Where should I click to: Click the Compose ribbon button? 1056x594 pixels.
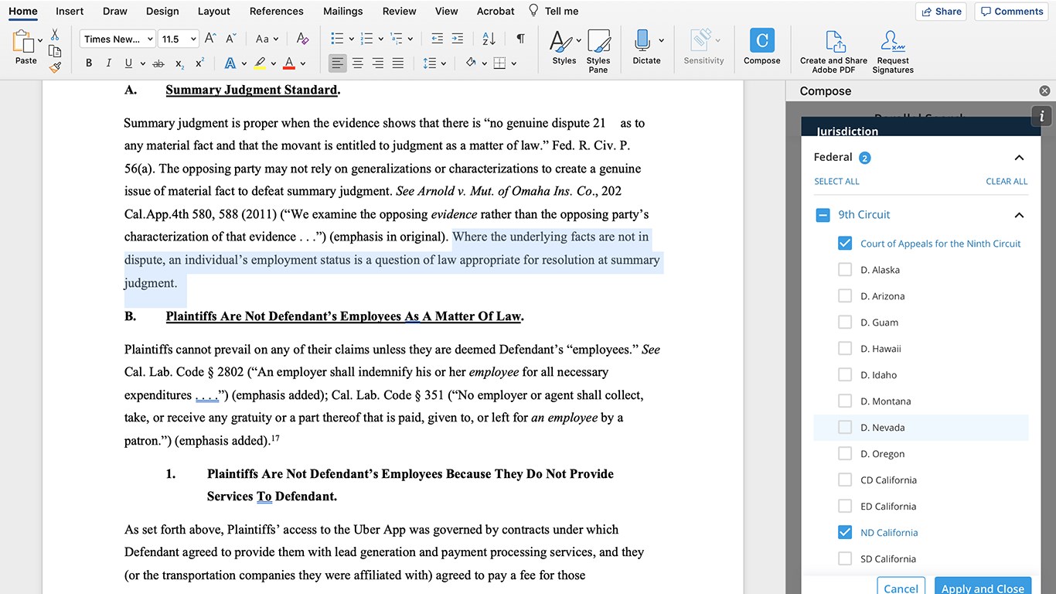762,47
